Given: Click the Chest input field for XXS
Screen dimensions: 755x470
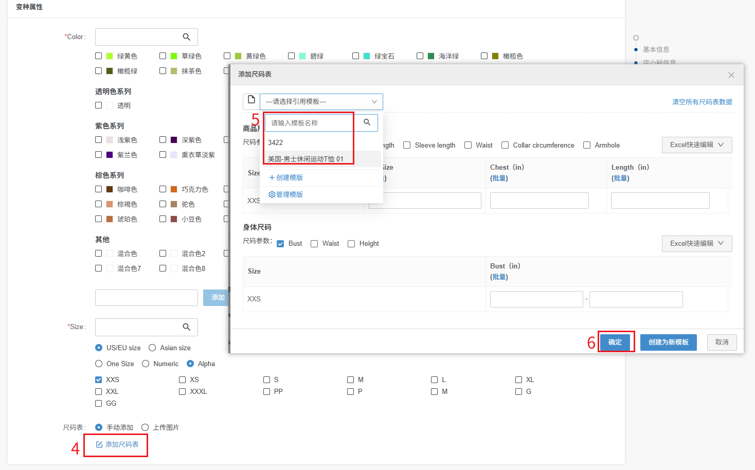Looking at the screenshot, I should coord(539,201).
